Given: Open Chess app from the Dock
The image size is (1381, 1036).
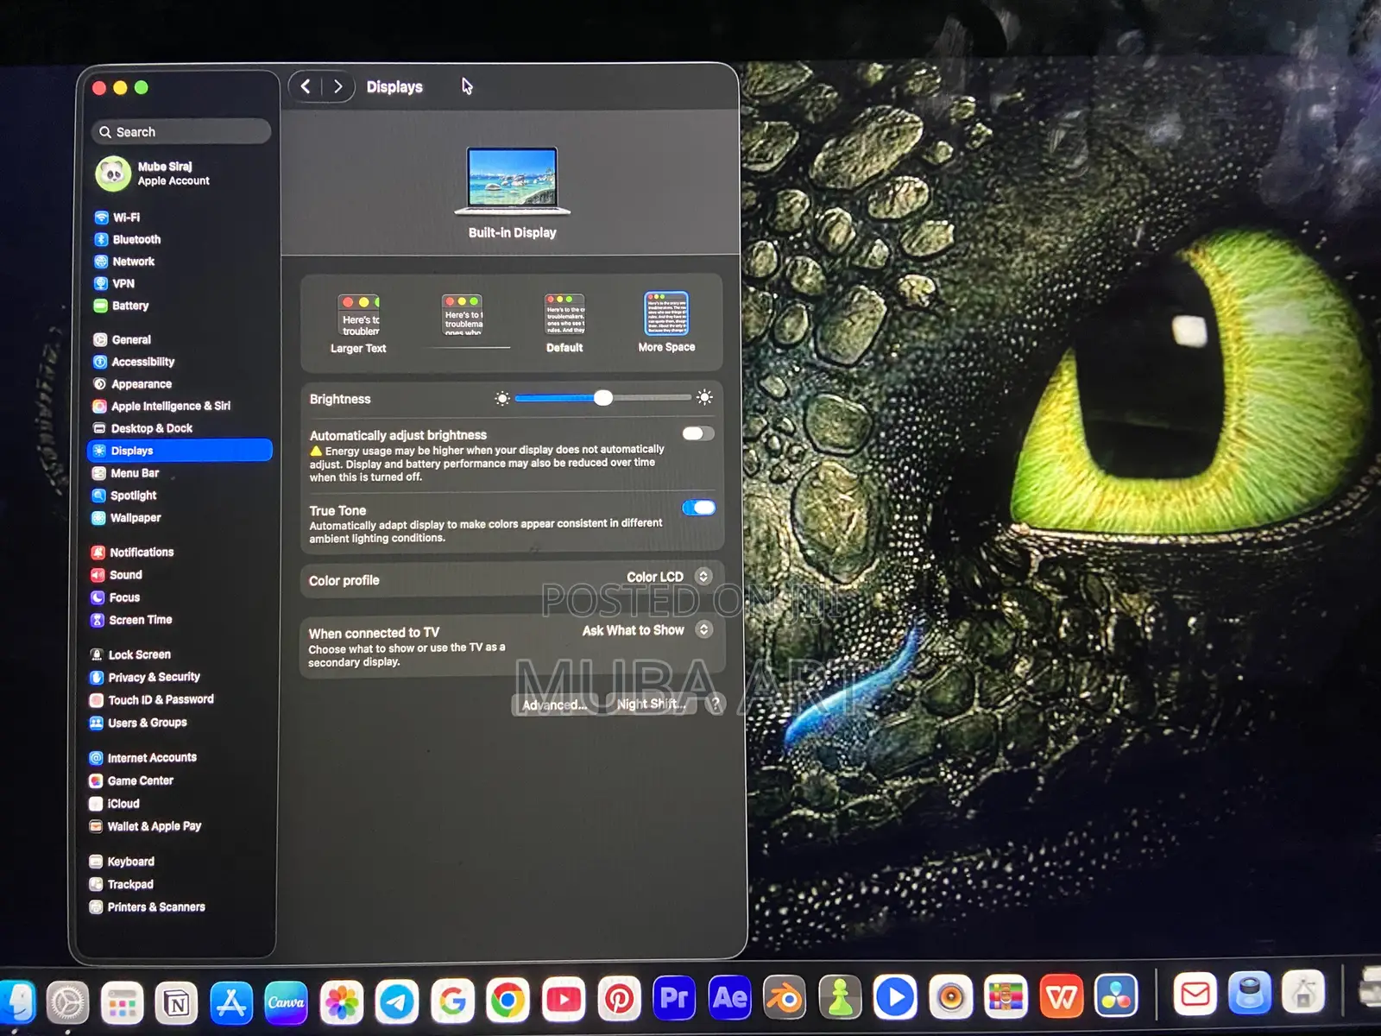Looking at the screenshot, I should tap(840, 998).
